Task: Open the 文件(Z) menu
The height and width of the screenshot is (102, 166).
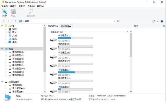Action: pos(4,6)
